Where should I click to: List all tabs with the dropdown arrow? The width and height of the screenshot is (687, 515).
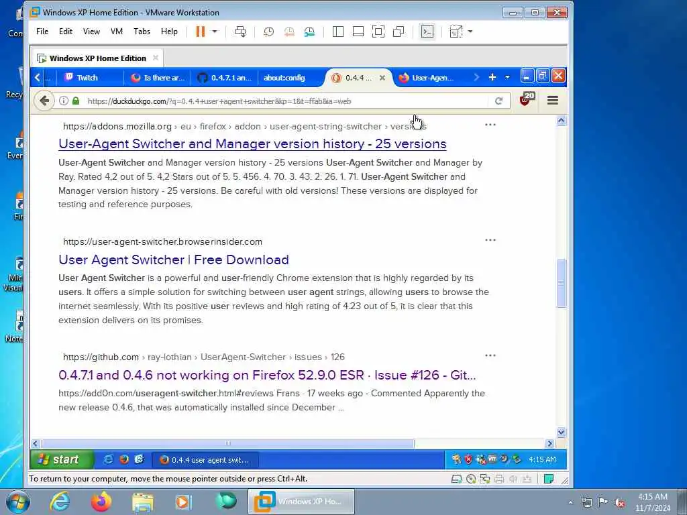(507, 78)
